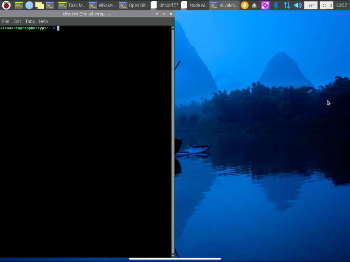
Task: Open the File menu in the terminal
Action: click(5, 21)
